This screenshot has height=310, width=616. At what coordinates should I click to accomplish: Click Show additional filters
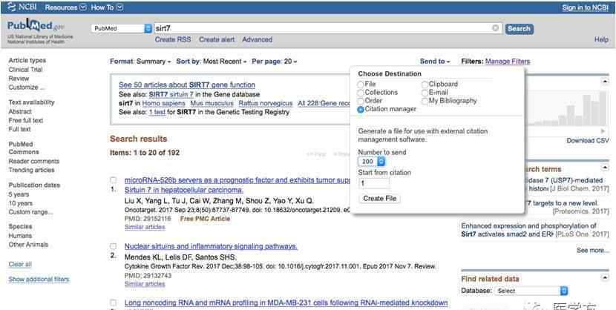[39, 280]
